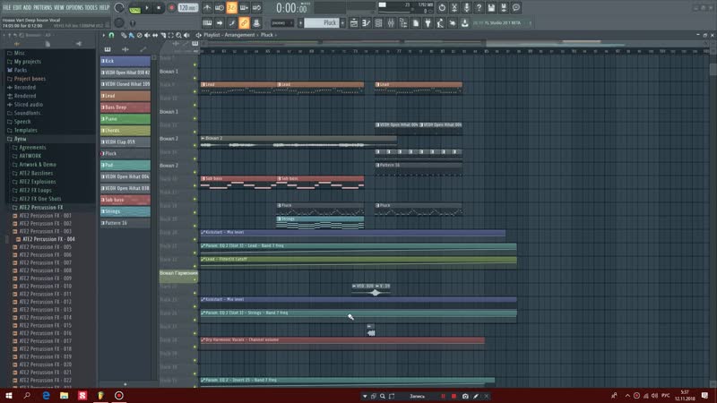Toggle the wait for input icon
Viewport: 717px width, 403px height.
220,8
